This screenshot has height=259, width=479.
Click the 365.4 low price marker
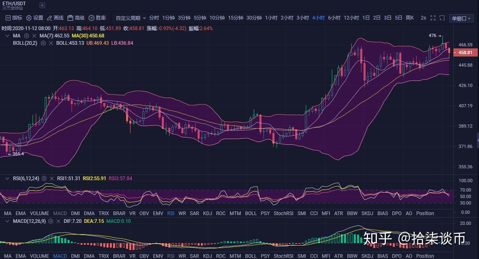tap(16, 154)
